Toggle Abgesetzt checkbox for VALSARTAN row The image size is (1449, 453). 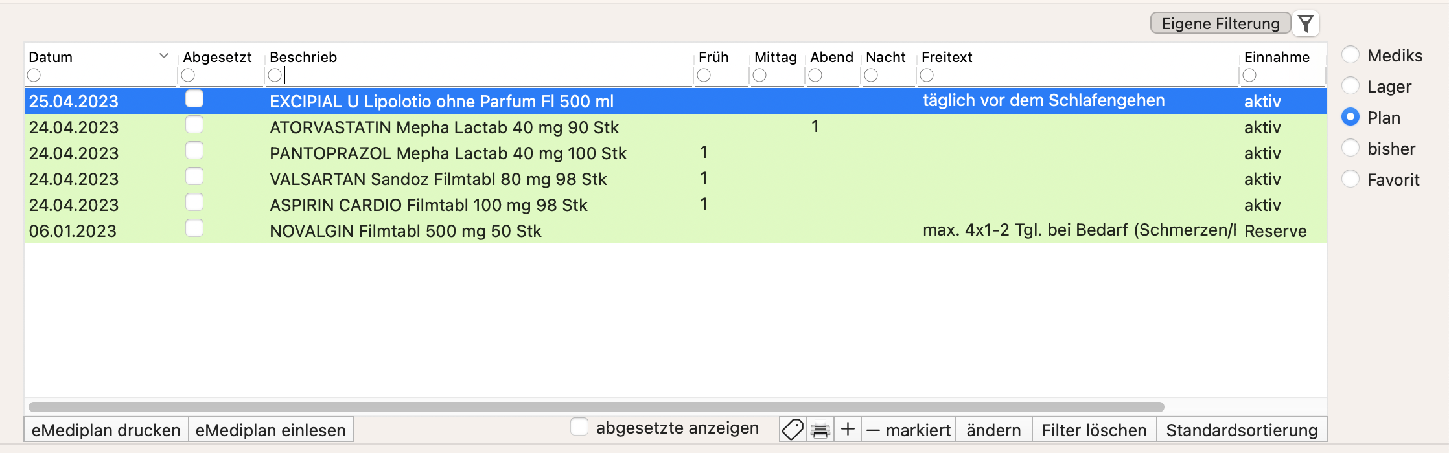coord(194,176)
